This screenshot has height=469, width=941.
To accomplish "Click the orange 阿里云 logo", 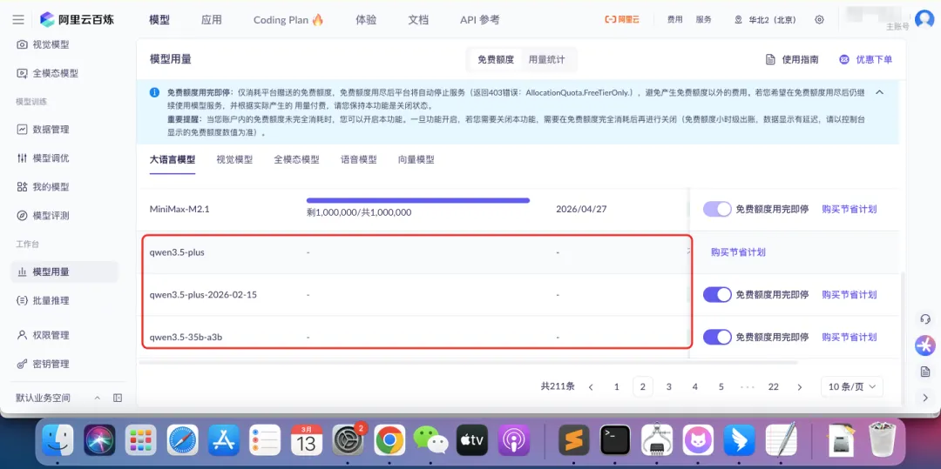I will tap(622, 20).
